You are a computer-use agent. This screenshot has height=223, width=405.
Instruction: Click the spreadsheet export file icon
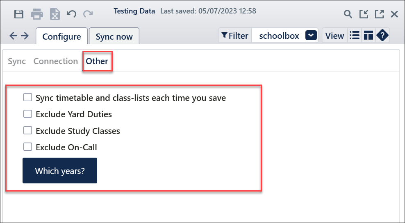[55, 14]
